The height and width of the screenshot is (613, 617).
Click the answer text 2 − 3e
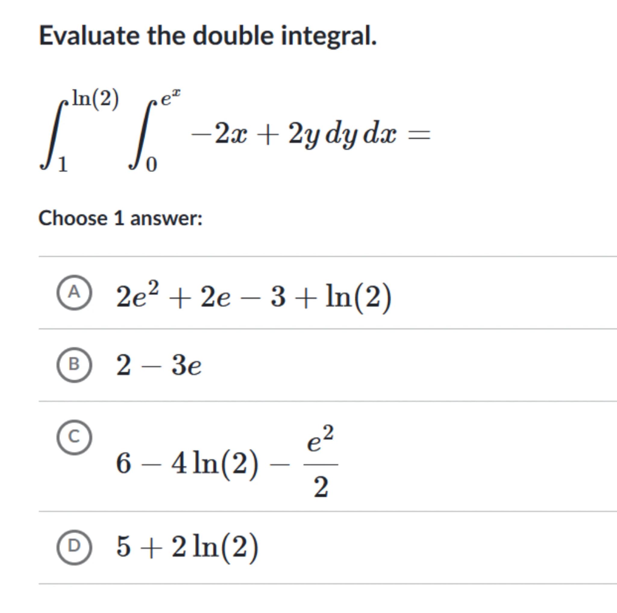[159, 366]
